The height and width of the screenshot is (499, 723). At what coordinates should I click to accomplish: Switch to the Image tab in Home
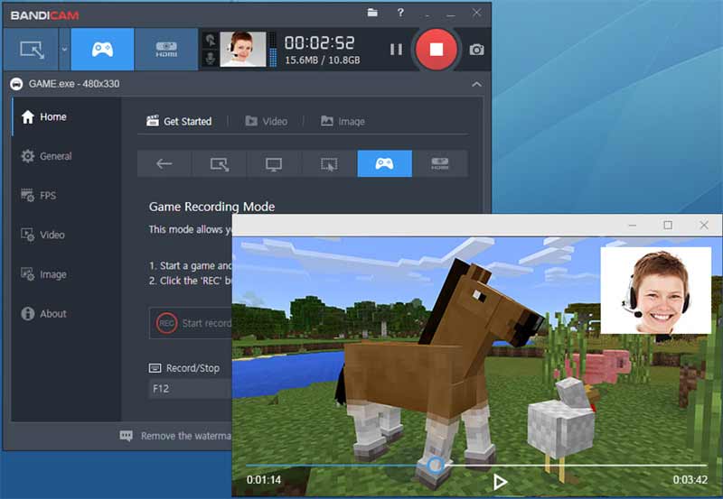(343, 121)
